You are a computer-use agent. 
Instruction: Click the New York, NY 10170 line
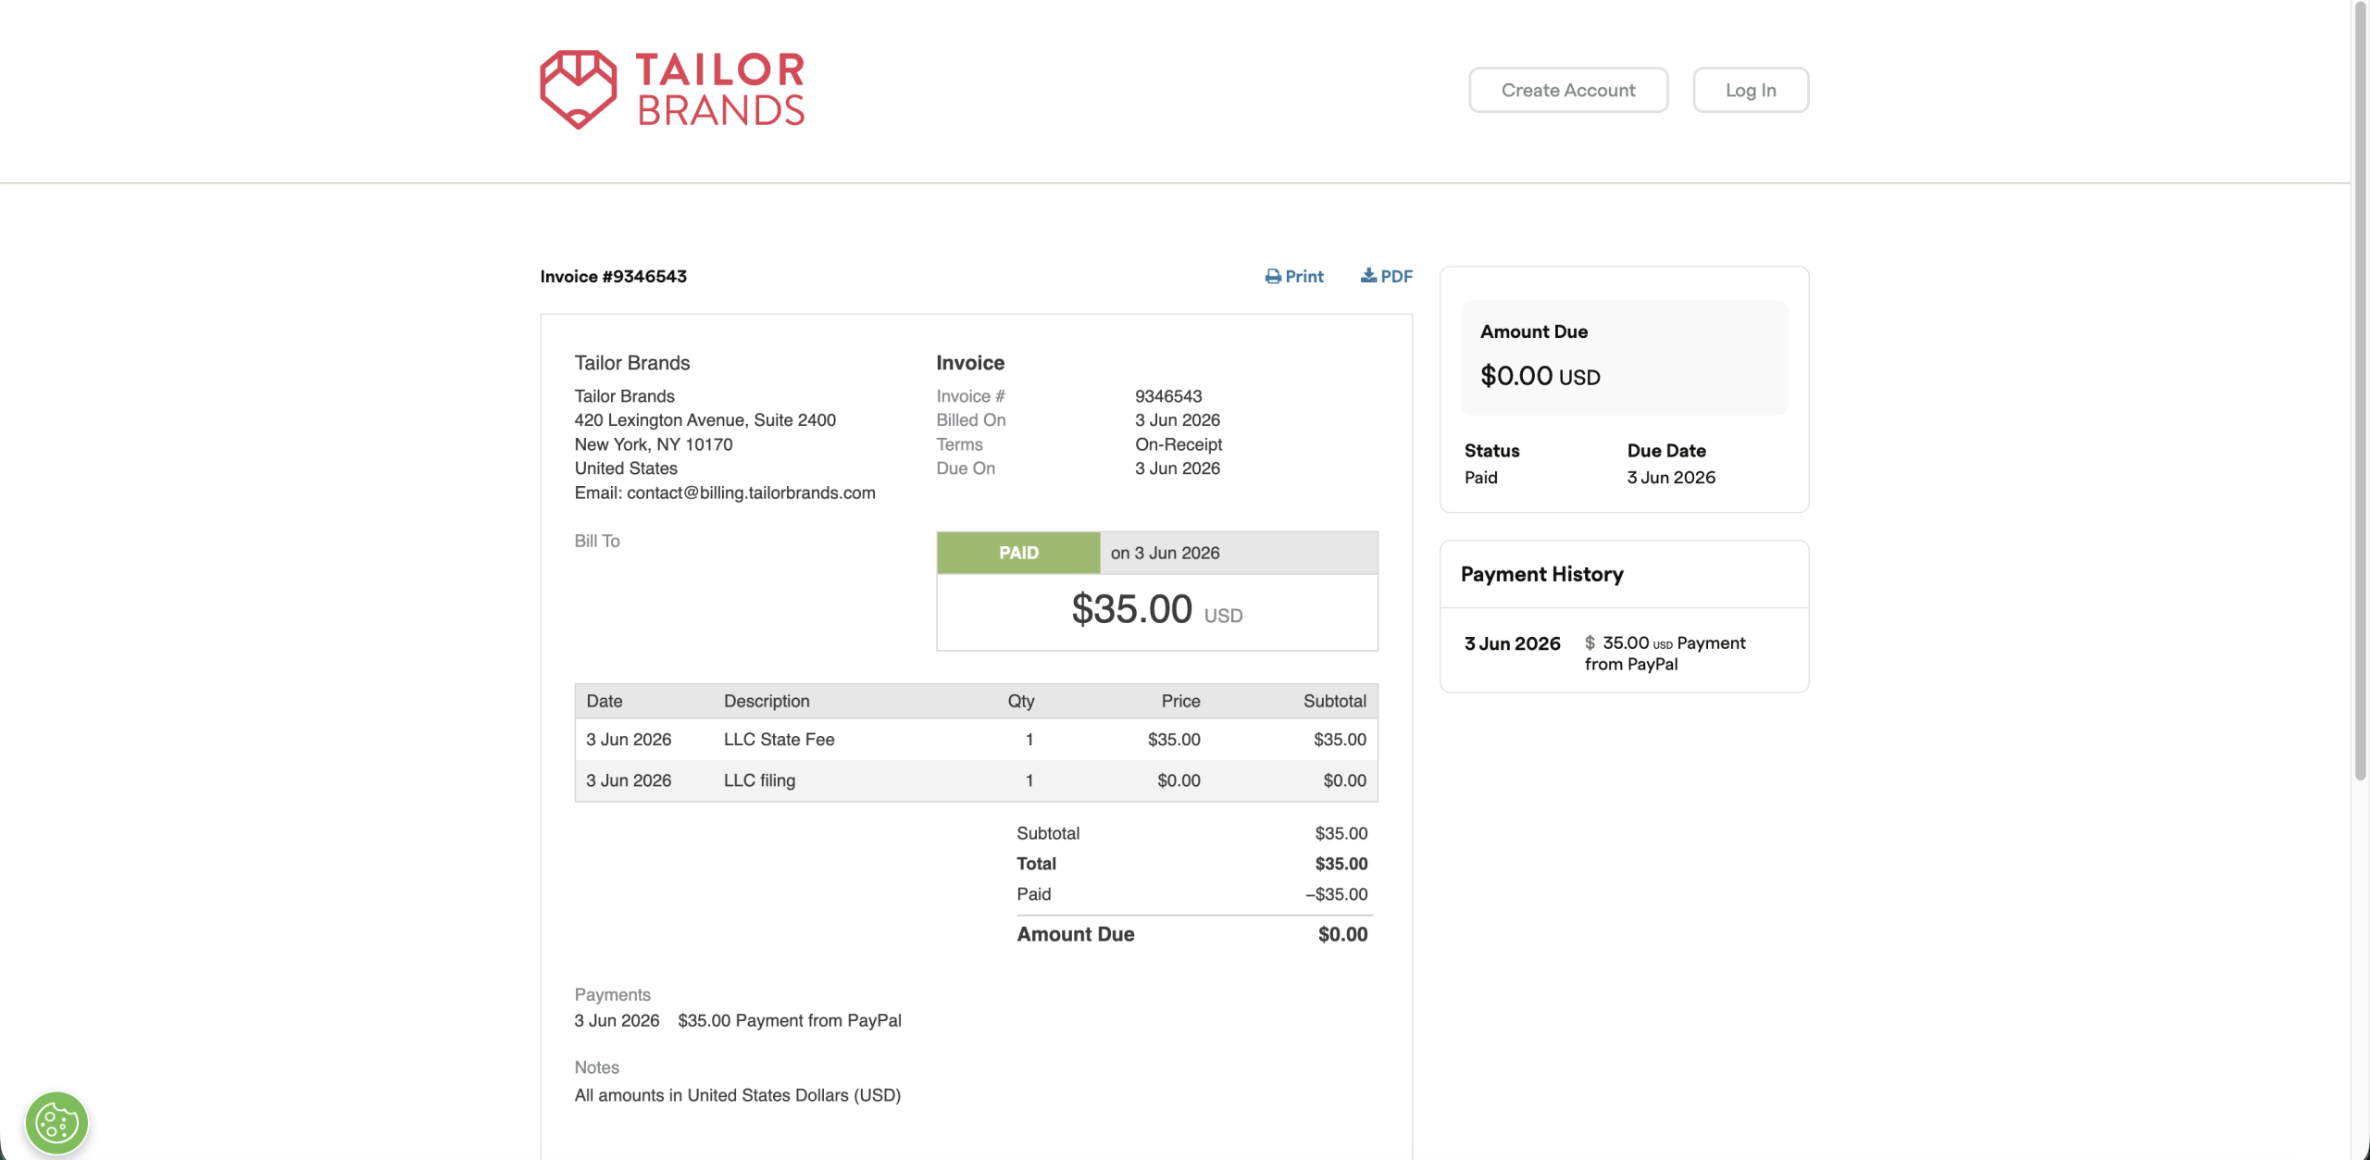[x=654, y=444]
